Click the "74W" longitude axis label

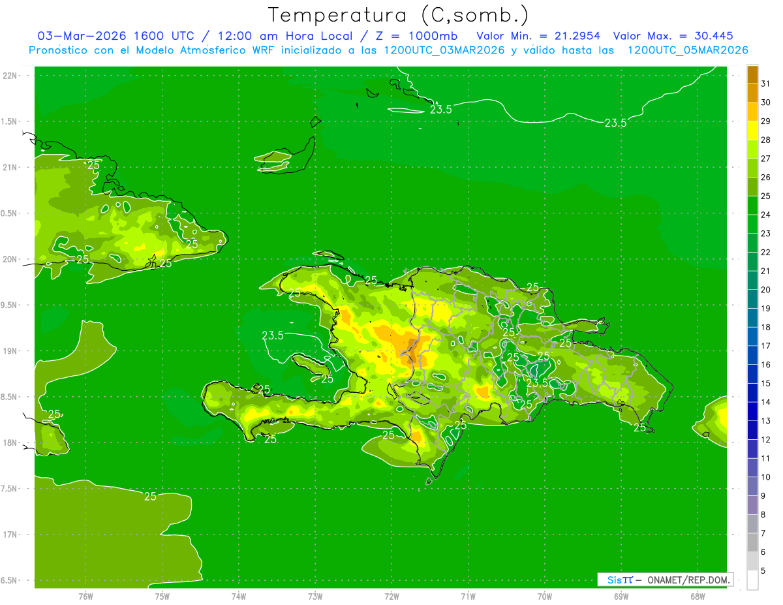(239, 597)
